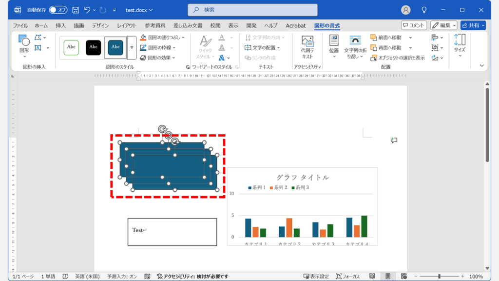Viewport: 499px width, 281px height.
Task: Click Display Settings (表示設定) in status bar
Action: coord(316,276)
